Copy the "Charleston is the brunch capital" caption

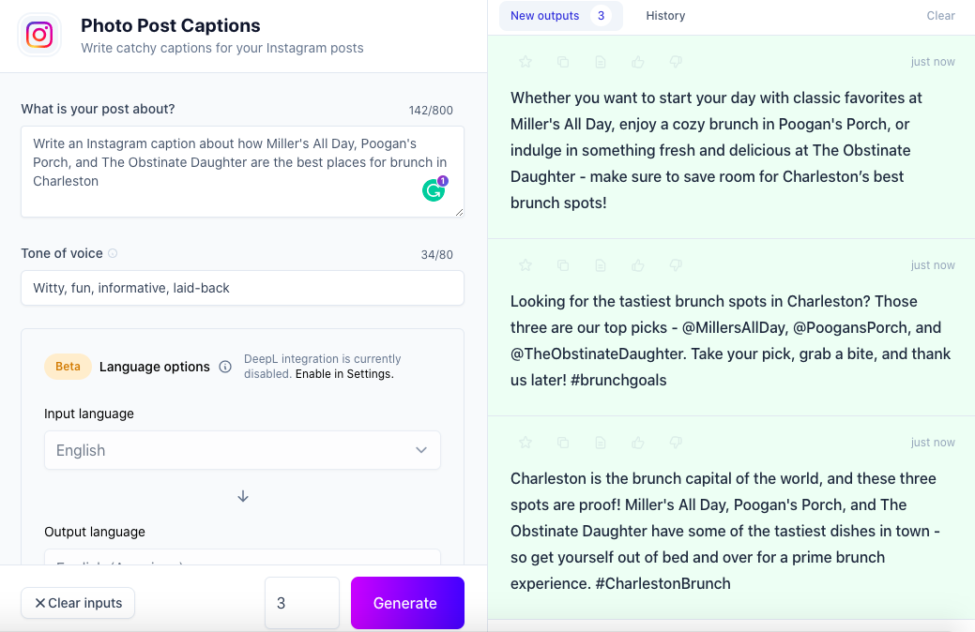[563, 443]
